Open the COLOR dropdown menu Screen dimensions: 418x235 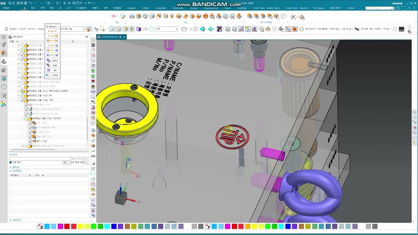(x=23, y=29)
